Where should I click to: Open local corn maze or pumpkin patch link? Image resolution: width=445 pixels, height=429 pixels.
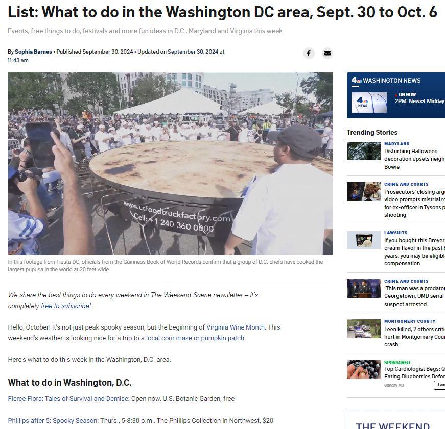195,338
